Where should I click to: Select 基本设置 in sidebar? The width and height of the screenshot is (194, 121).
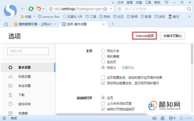click(x=28, y=67)
